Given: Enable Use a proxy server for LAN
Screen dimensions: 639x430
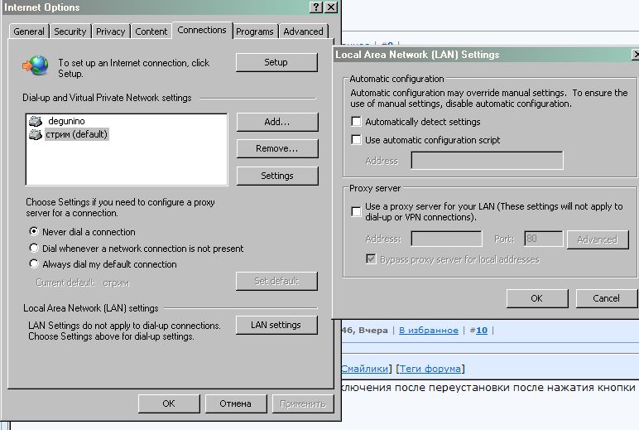Looking at the screenshot, I should (x=357, y=211).
